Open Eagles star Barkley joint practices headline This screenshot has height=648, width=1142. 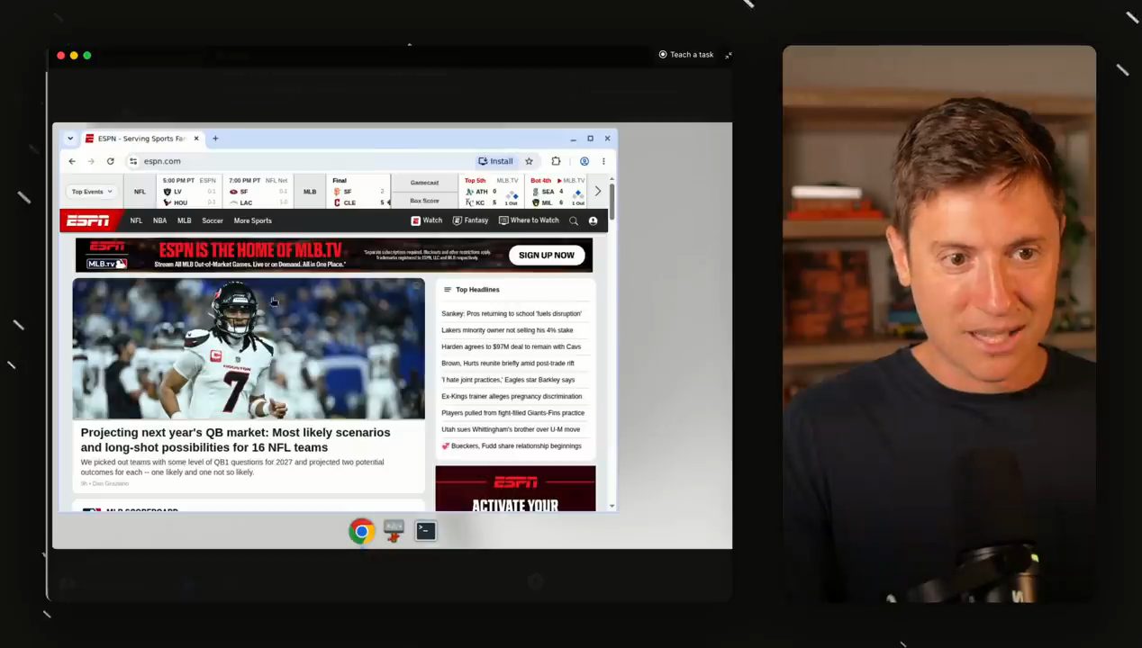click(x=508, y=380)
